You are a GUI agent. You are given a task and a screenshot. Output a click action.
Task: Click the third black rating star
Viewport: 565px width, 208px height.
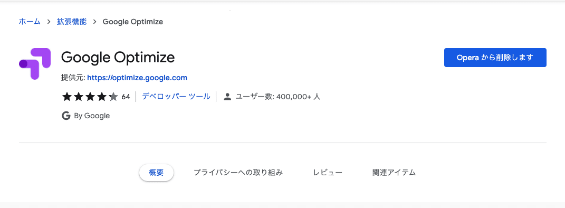(x=90, y=97)
